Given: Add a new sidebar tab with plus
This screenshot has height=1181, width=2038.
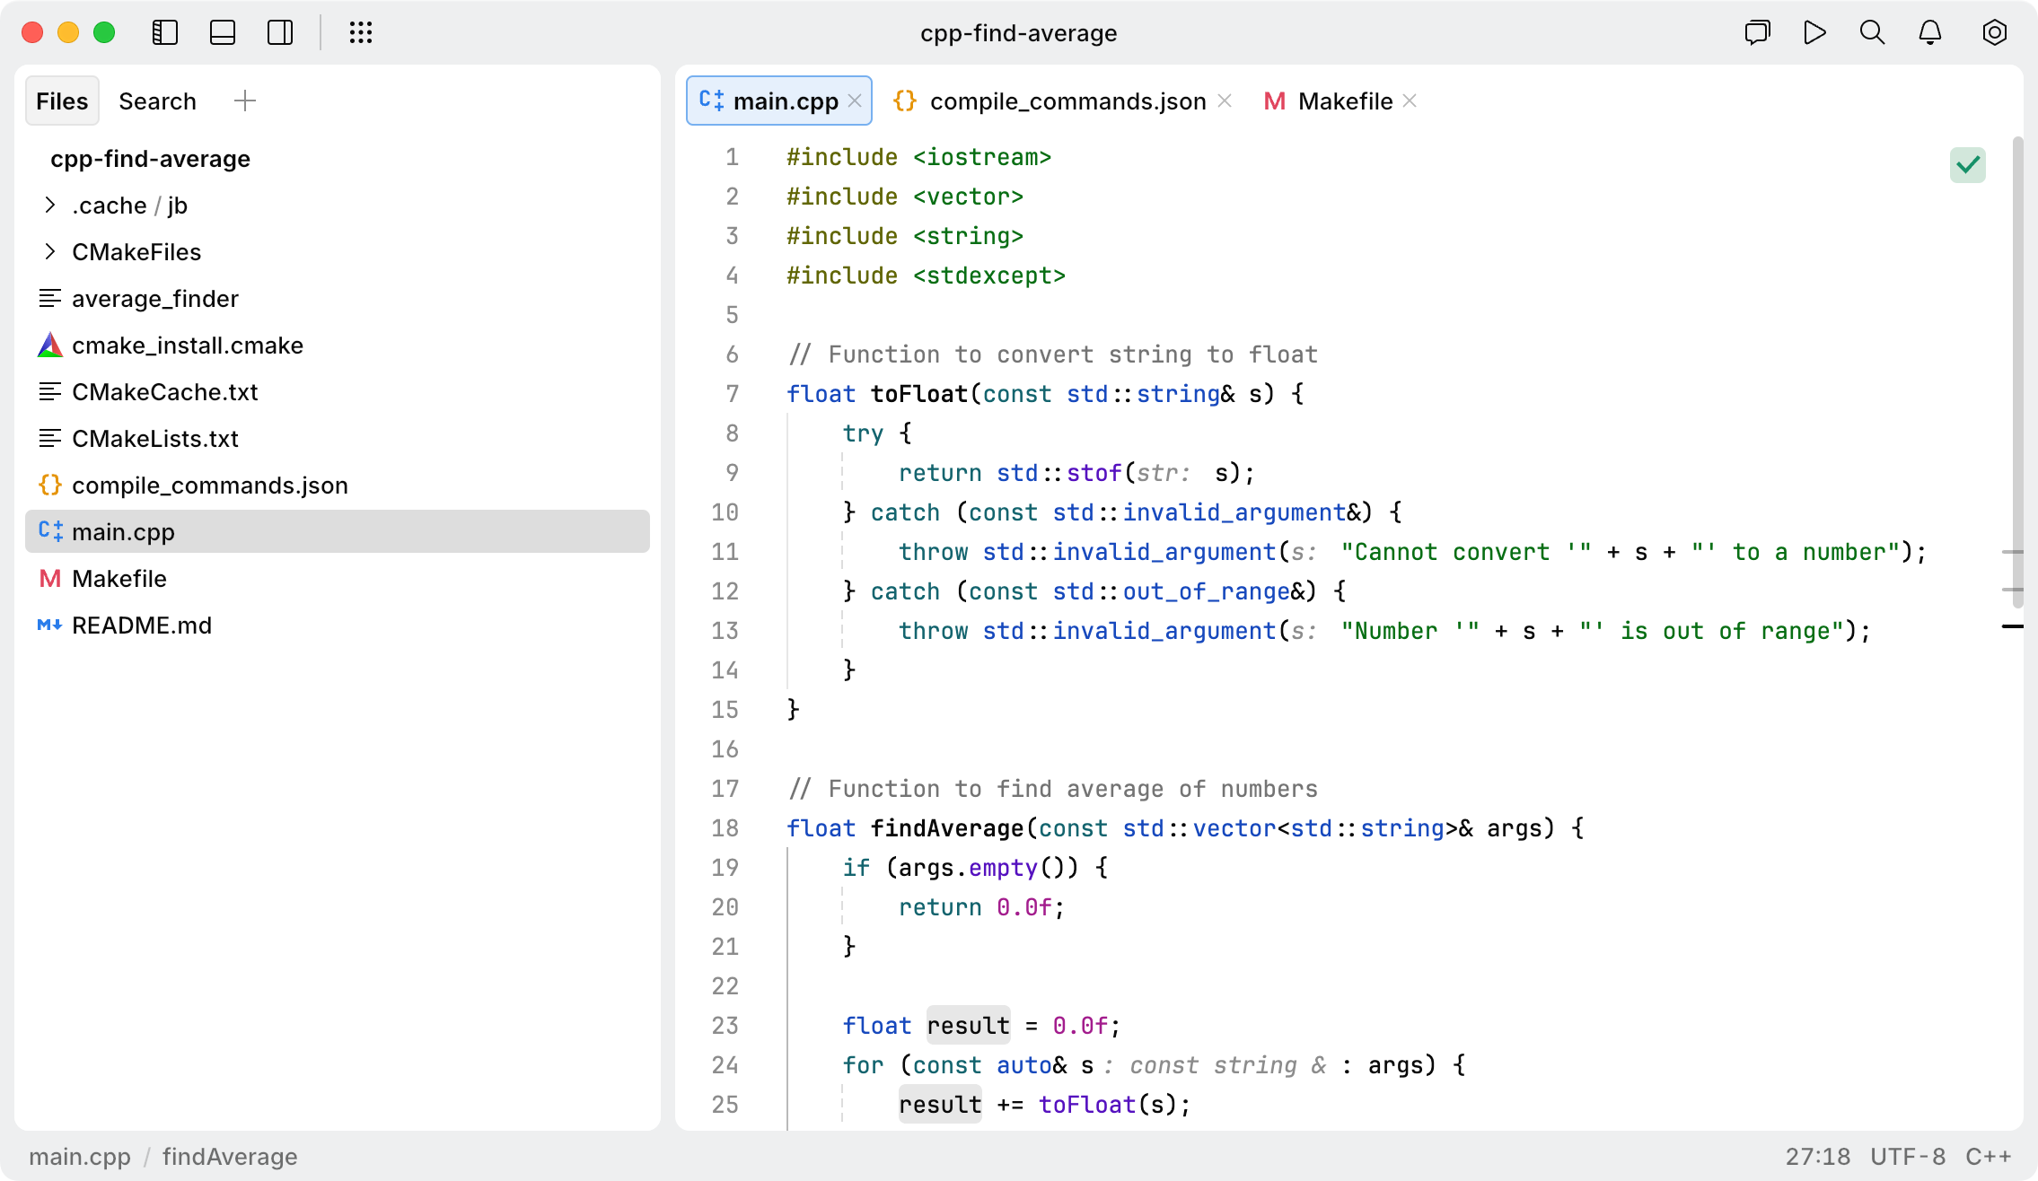Looking at the screenshot, I should [244, 101].
